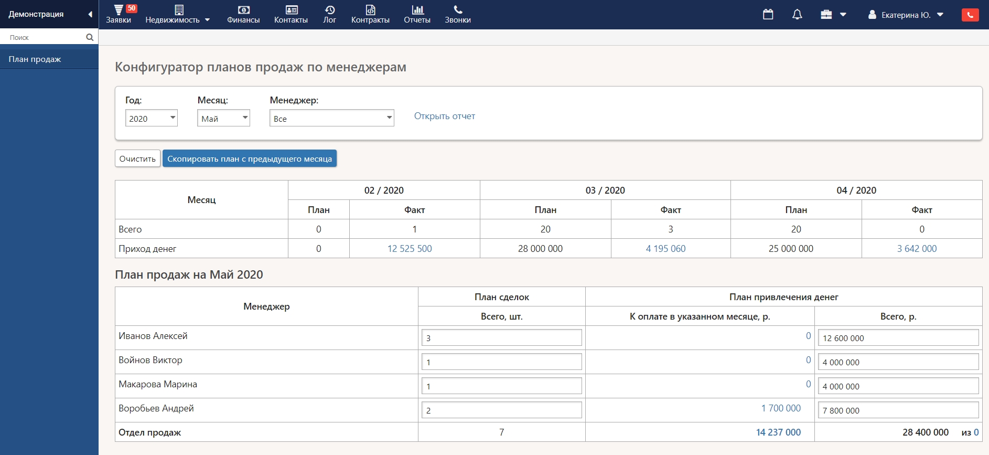Click the calendar icon in header
Screen dimensions: 989x455
point(768,15)
